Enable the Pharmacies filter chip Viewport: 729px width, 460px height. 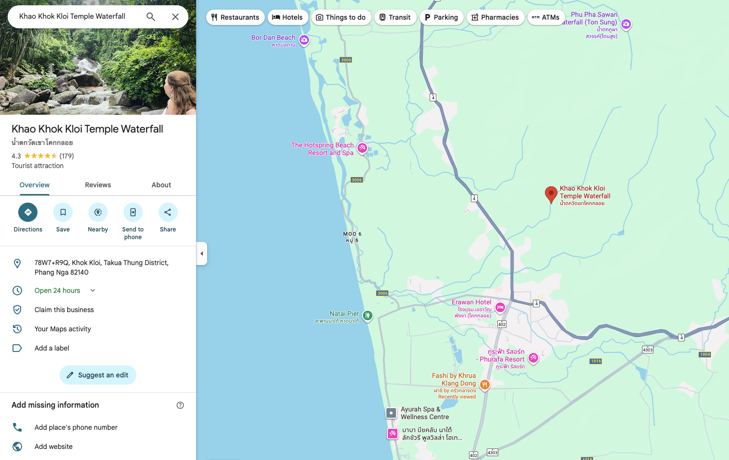(x=495, y=17)
